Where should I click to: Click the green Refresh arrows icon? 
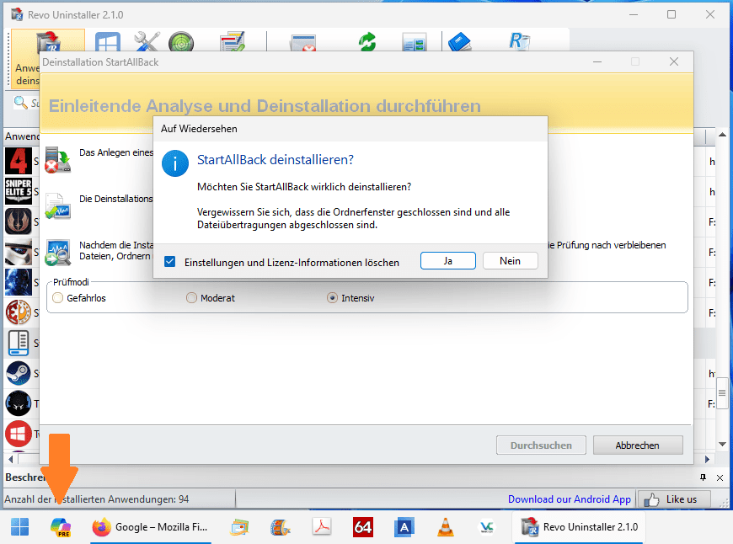pyautogui.click(x=367, y=41)
